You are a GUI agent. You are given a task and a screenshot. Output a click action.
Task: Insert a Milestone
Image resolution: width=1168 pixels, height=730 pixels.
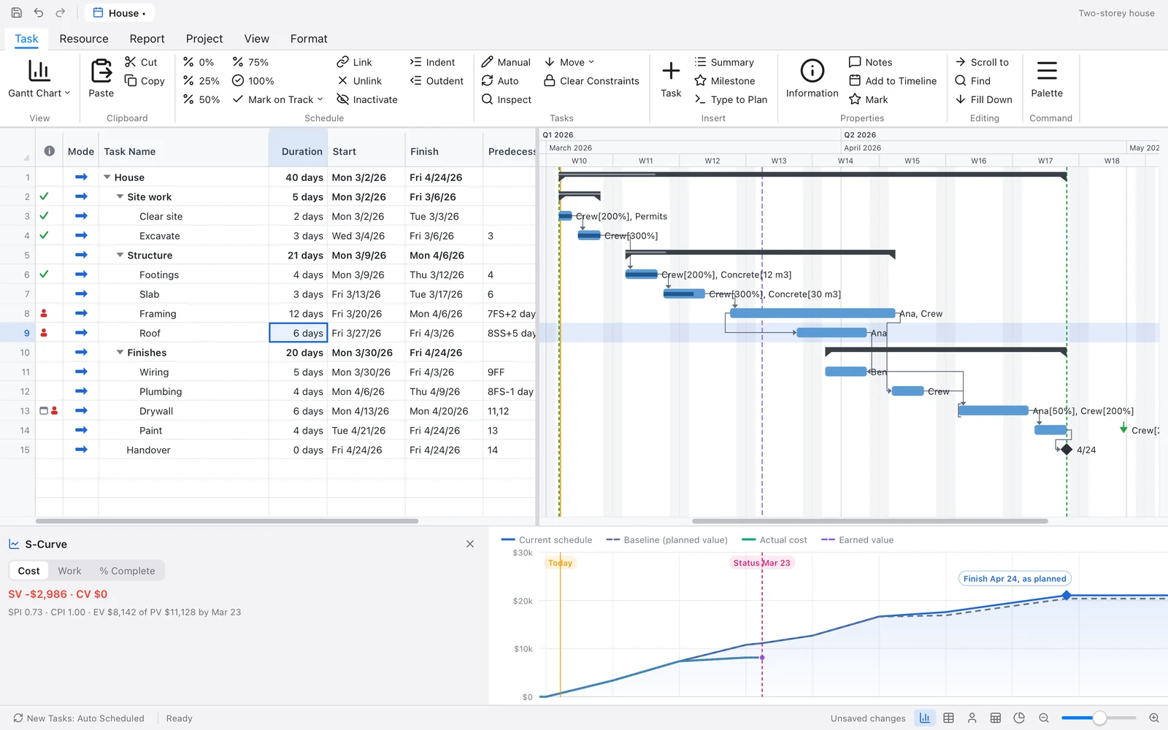coord(724,81)
